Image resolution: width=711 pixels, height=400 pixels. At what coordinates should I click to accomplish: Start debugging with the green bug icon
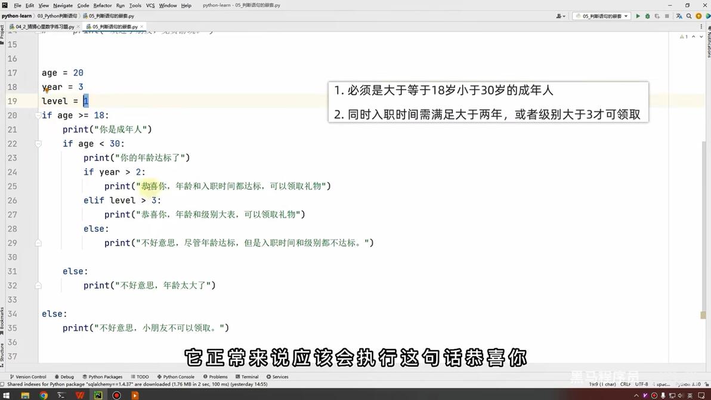[648, 16]
